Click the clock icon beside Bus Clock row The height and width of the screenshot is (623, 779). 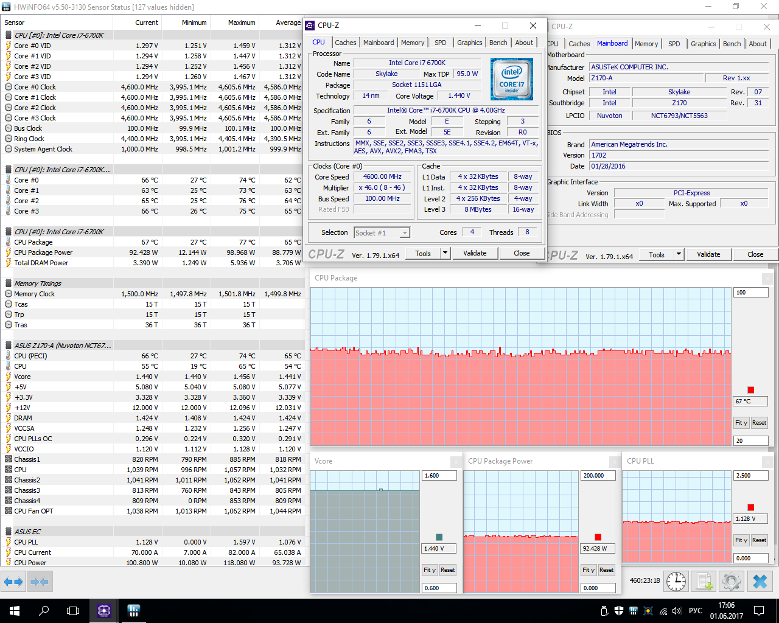coord(9,128)
